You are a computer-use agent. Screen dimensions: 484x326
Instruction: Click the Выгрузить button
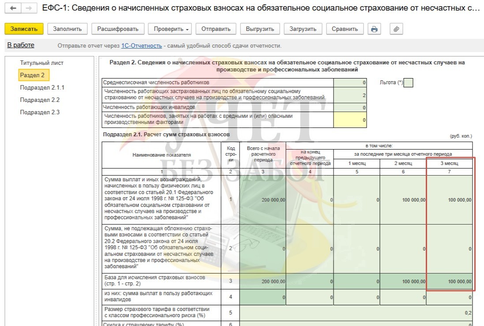point(260,29)
